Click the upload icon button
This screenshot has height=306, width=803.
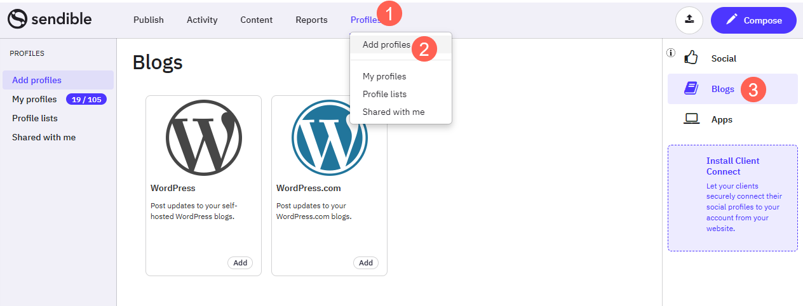coord(689,20)
